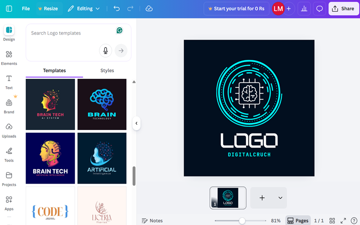Toggle the sidebar menu panel icon

(x=9, y=9)
